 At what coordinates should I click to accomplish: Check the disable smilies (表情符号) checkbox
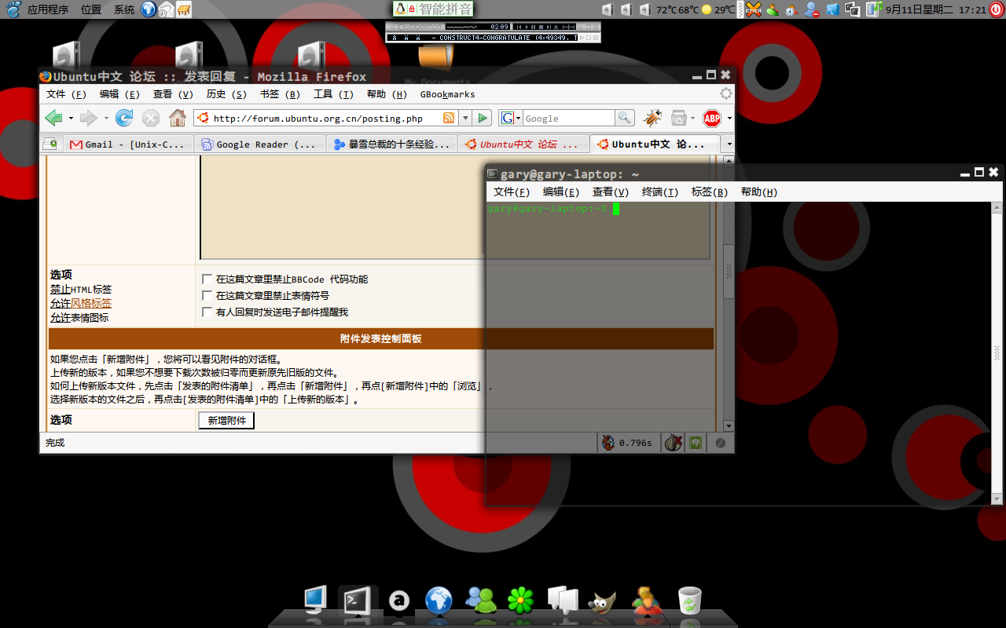coord(207,296)
